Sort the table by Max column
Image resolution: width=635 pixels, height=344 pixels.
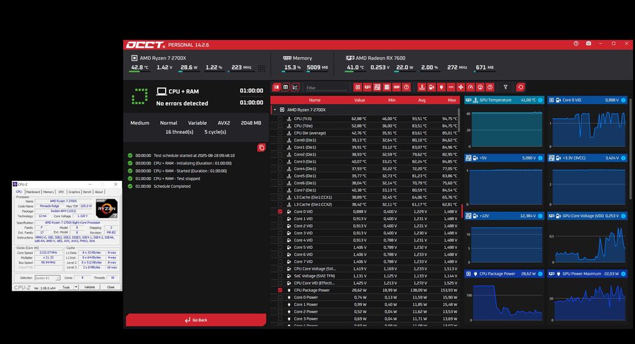(x=452, y=100)
